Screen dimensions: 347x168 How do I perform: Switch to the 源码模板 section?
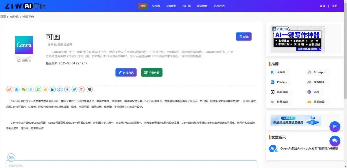click(x=202, y=5)
